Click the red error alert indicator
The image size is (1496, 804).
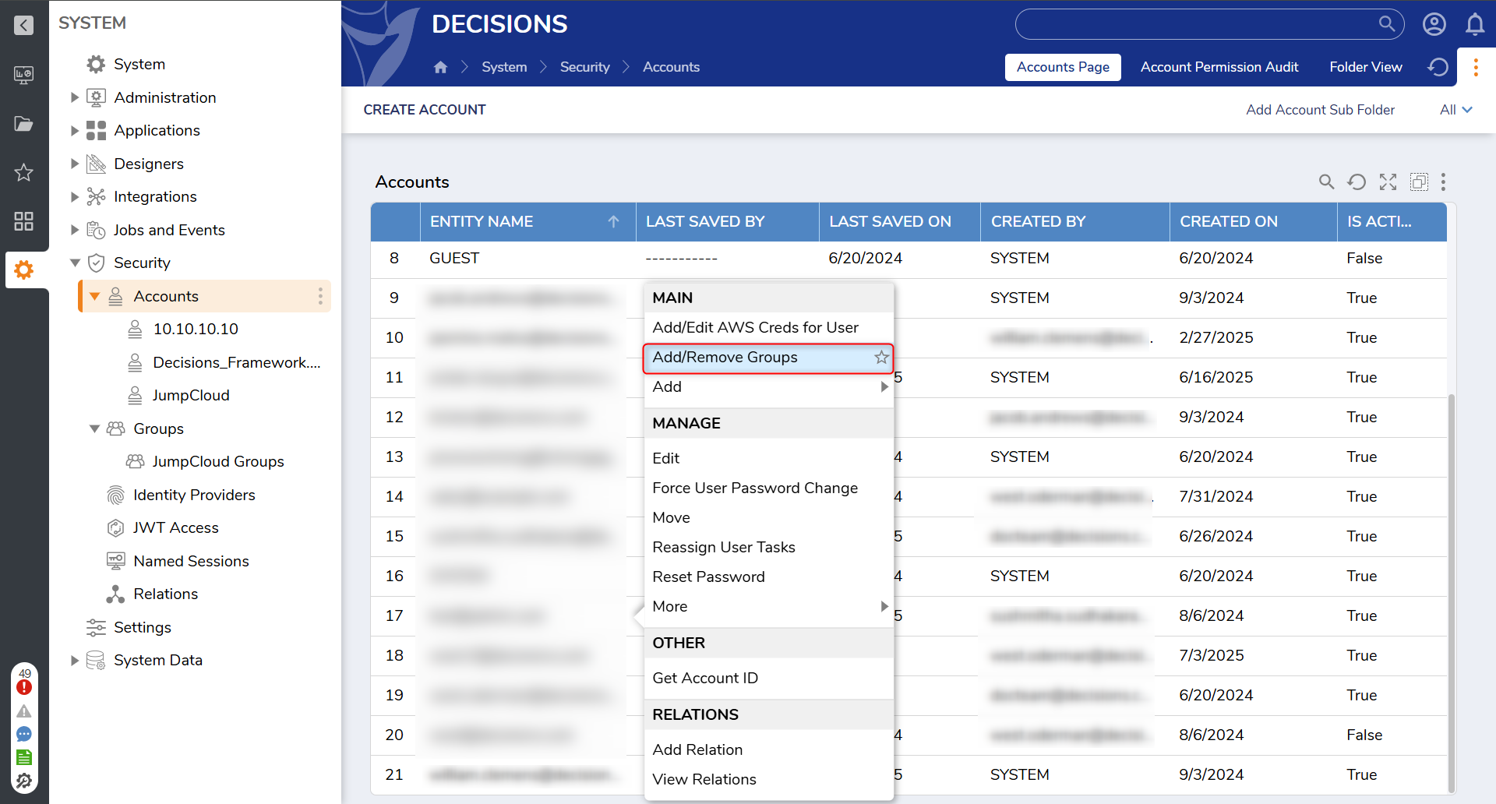point(24,687)
